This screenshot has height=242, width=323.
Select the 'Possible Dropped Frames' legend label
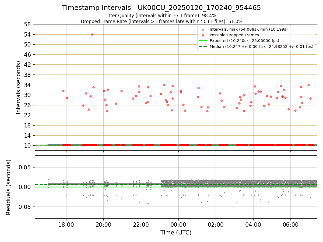click(x=234, y=35)
